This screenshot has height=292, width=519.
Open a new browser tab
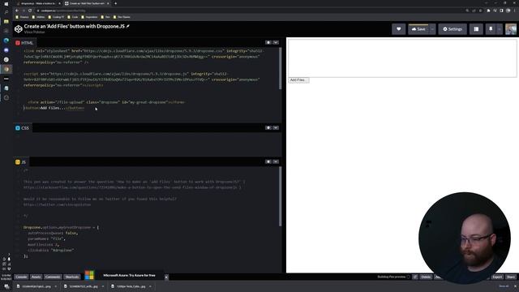click(x=115, y=3)
